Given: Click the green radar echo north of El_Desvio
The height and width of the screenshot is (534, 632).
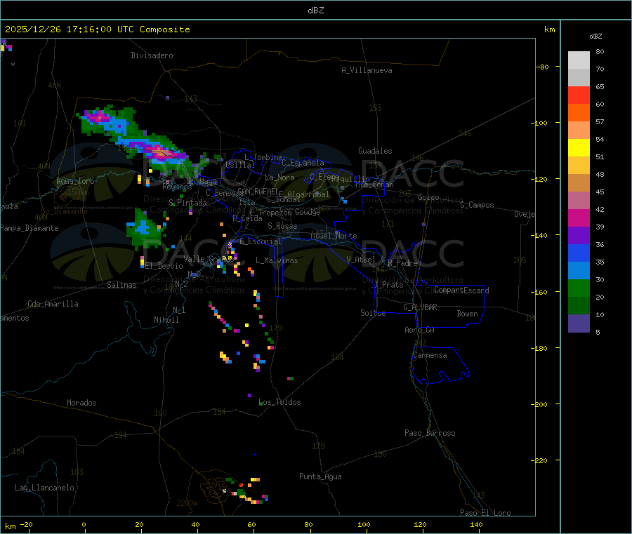Looking at the screenshot, I should click(x=143, y=231).
